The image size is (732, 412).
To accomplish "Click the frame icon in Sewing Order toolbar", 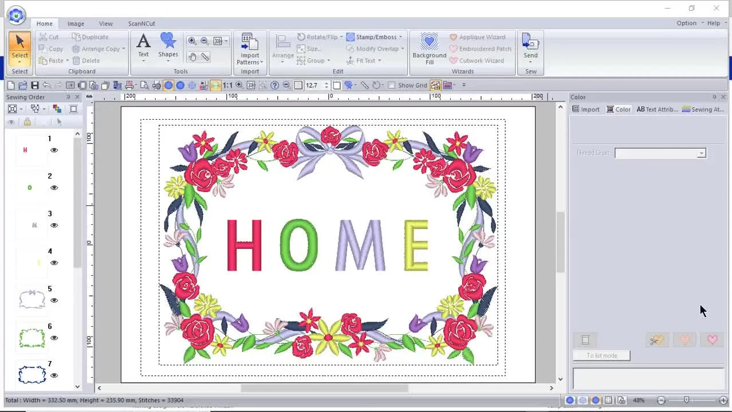I will pos(73,109).
